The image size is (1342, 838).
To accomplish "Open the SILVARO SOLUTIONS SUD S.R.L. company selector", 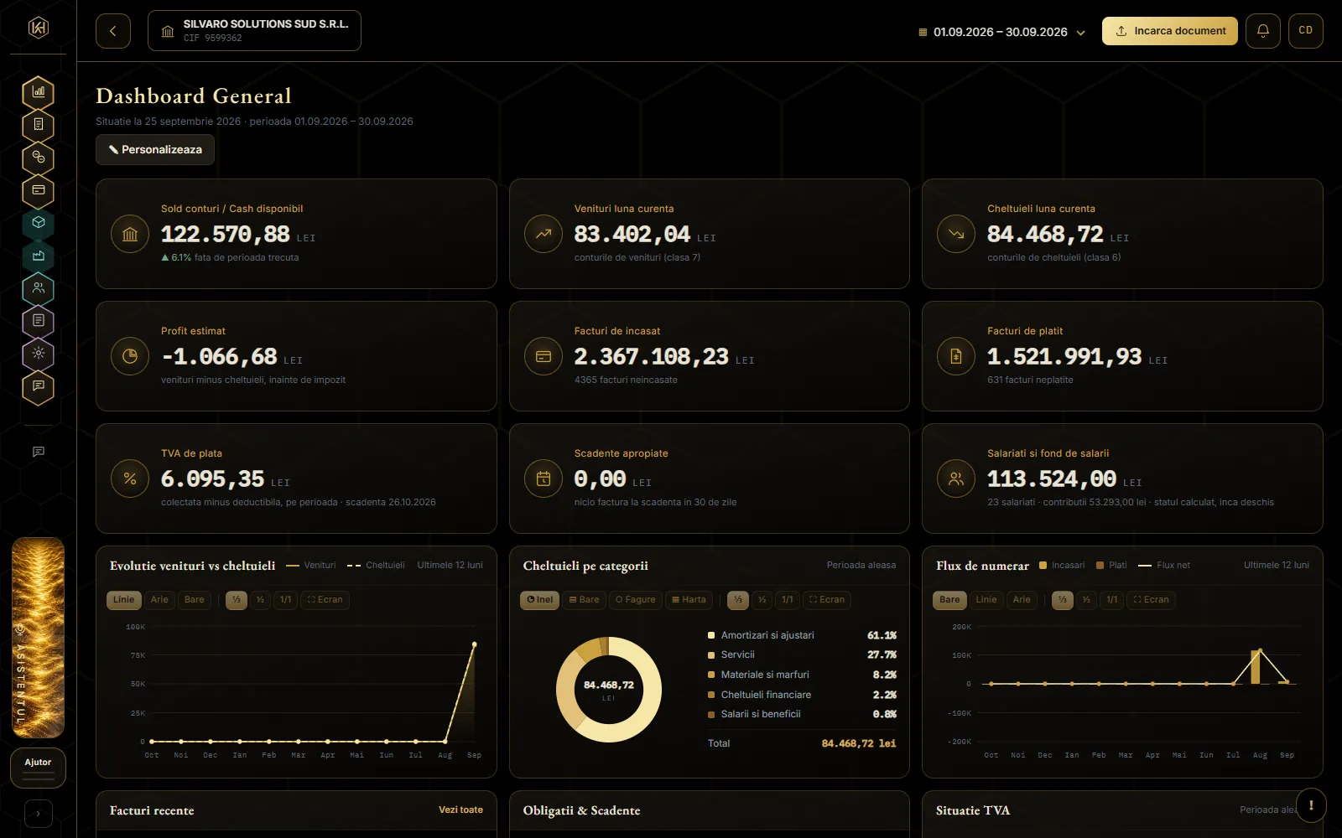I will 255,31.
